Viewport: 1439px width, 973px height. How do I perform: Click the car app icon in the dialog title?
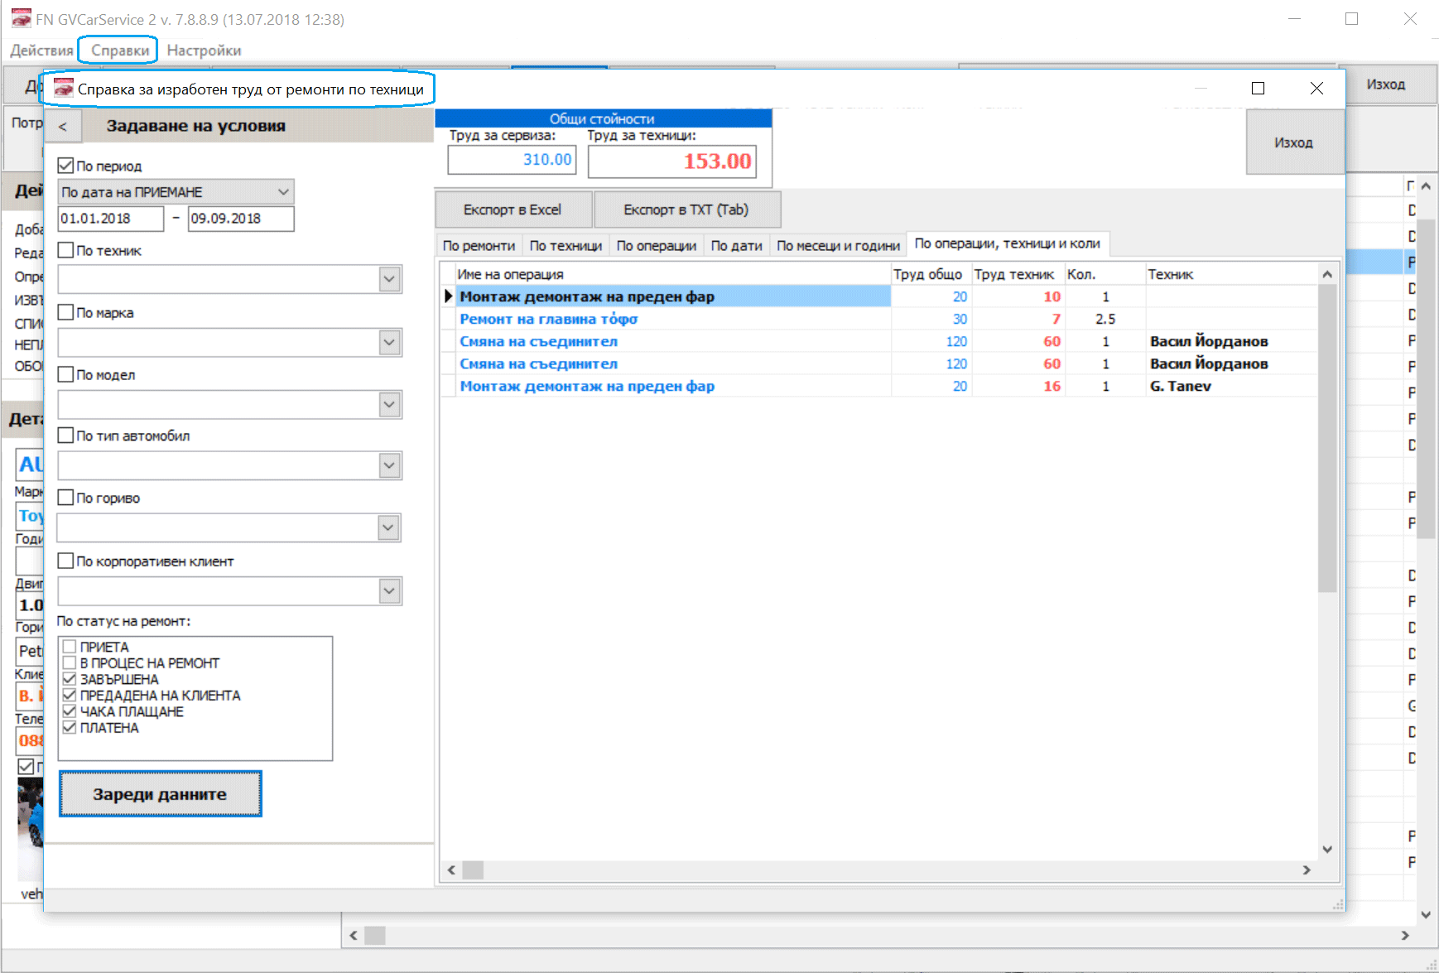tap(64, 89)
